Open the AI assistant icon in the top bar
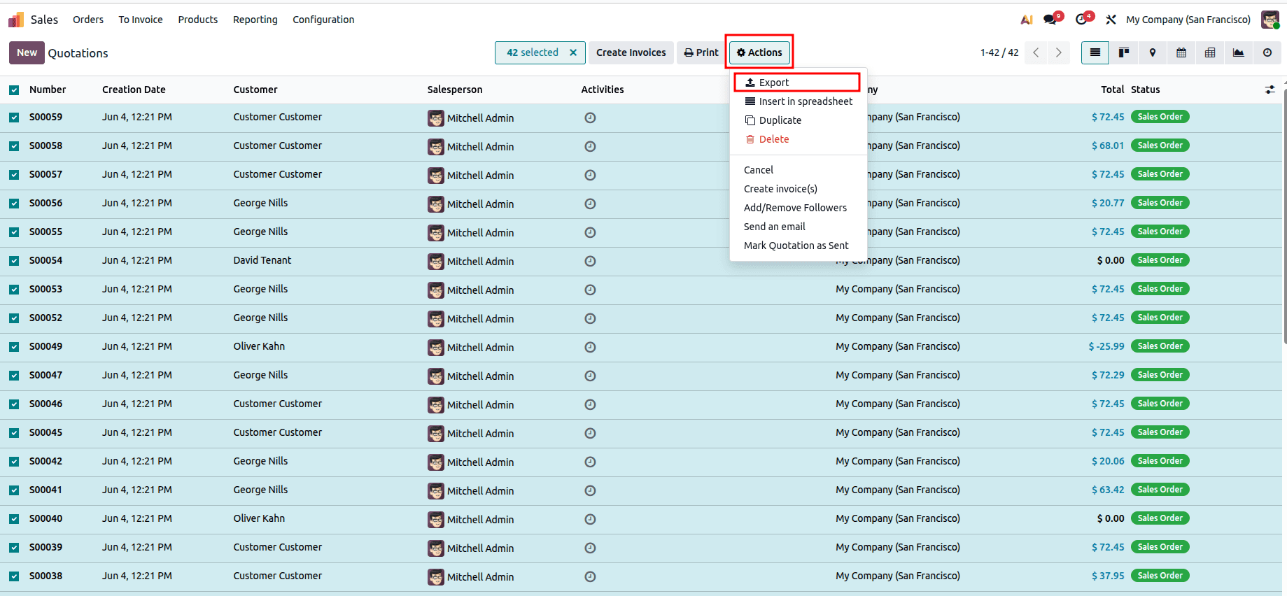The height and width of the screenshot is (596, 1287). tap(1027, 20)
